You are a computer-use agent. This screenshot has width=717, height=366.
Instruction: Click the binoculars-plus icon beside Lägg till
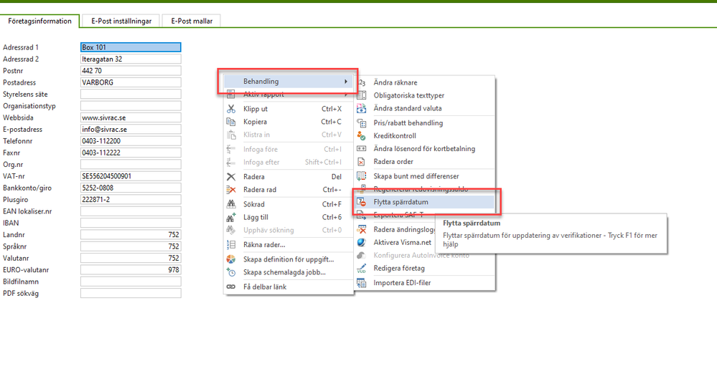tap(231, 217)
